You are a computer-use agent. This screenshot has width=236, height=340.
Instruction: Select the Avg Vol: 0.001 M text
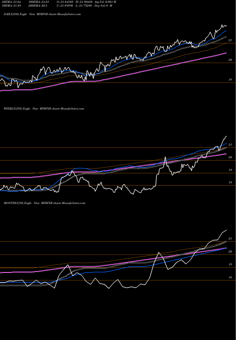pos(105,2)
